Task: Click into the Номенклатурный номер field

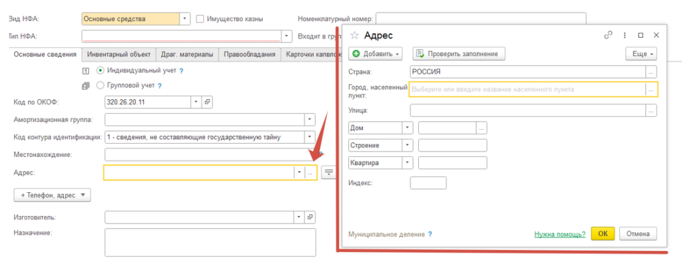Action: coord(481,19)
